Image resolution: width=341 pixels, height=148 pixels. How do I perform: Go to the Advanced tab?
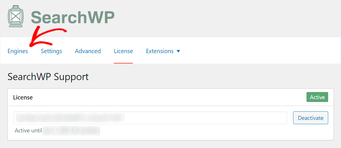click(x=88, y=51)
